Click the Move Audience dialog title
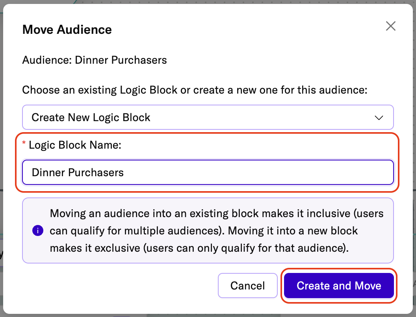416x317 pixels. (x=67, y=29)
